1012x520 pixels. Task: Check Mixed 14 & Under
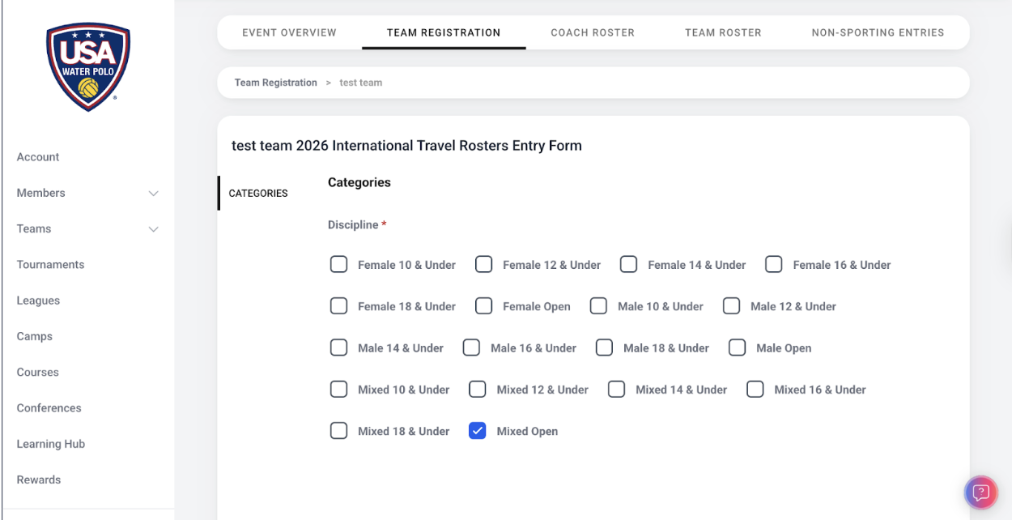[x=616, y=389]
